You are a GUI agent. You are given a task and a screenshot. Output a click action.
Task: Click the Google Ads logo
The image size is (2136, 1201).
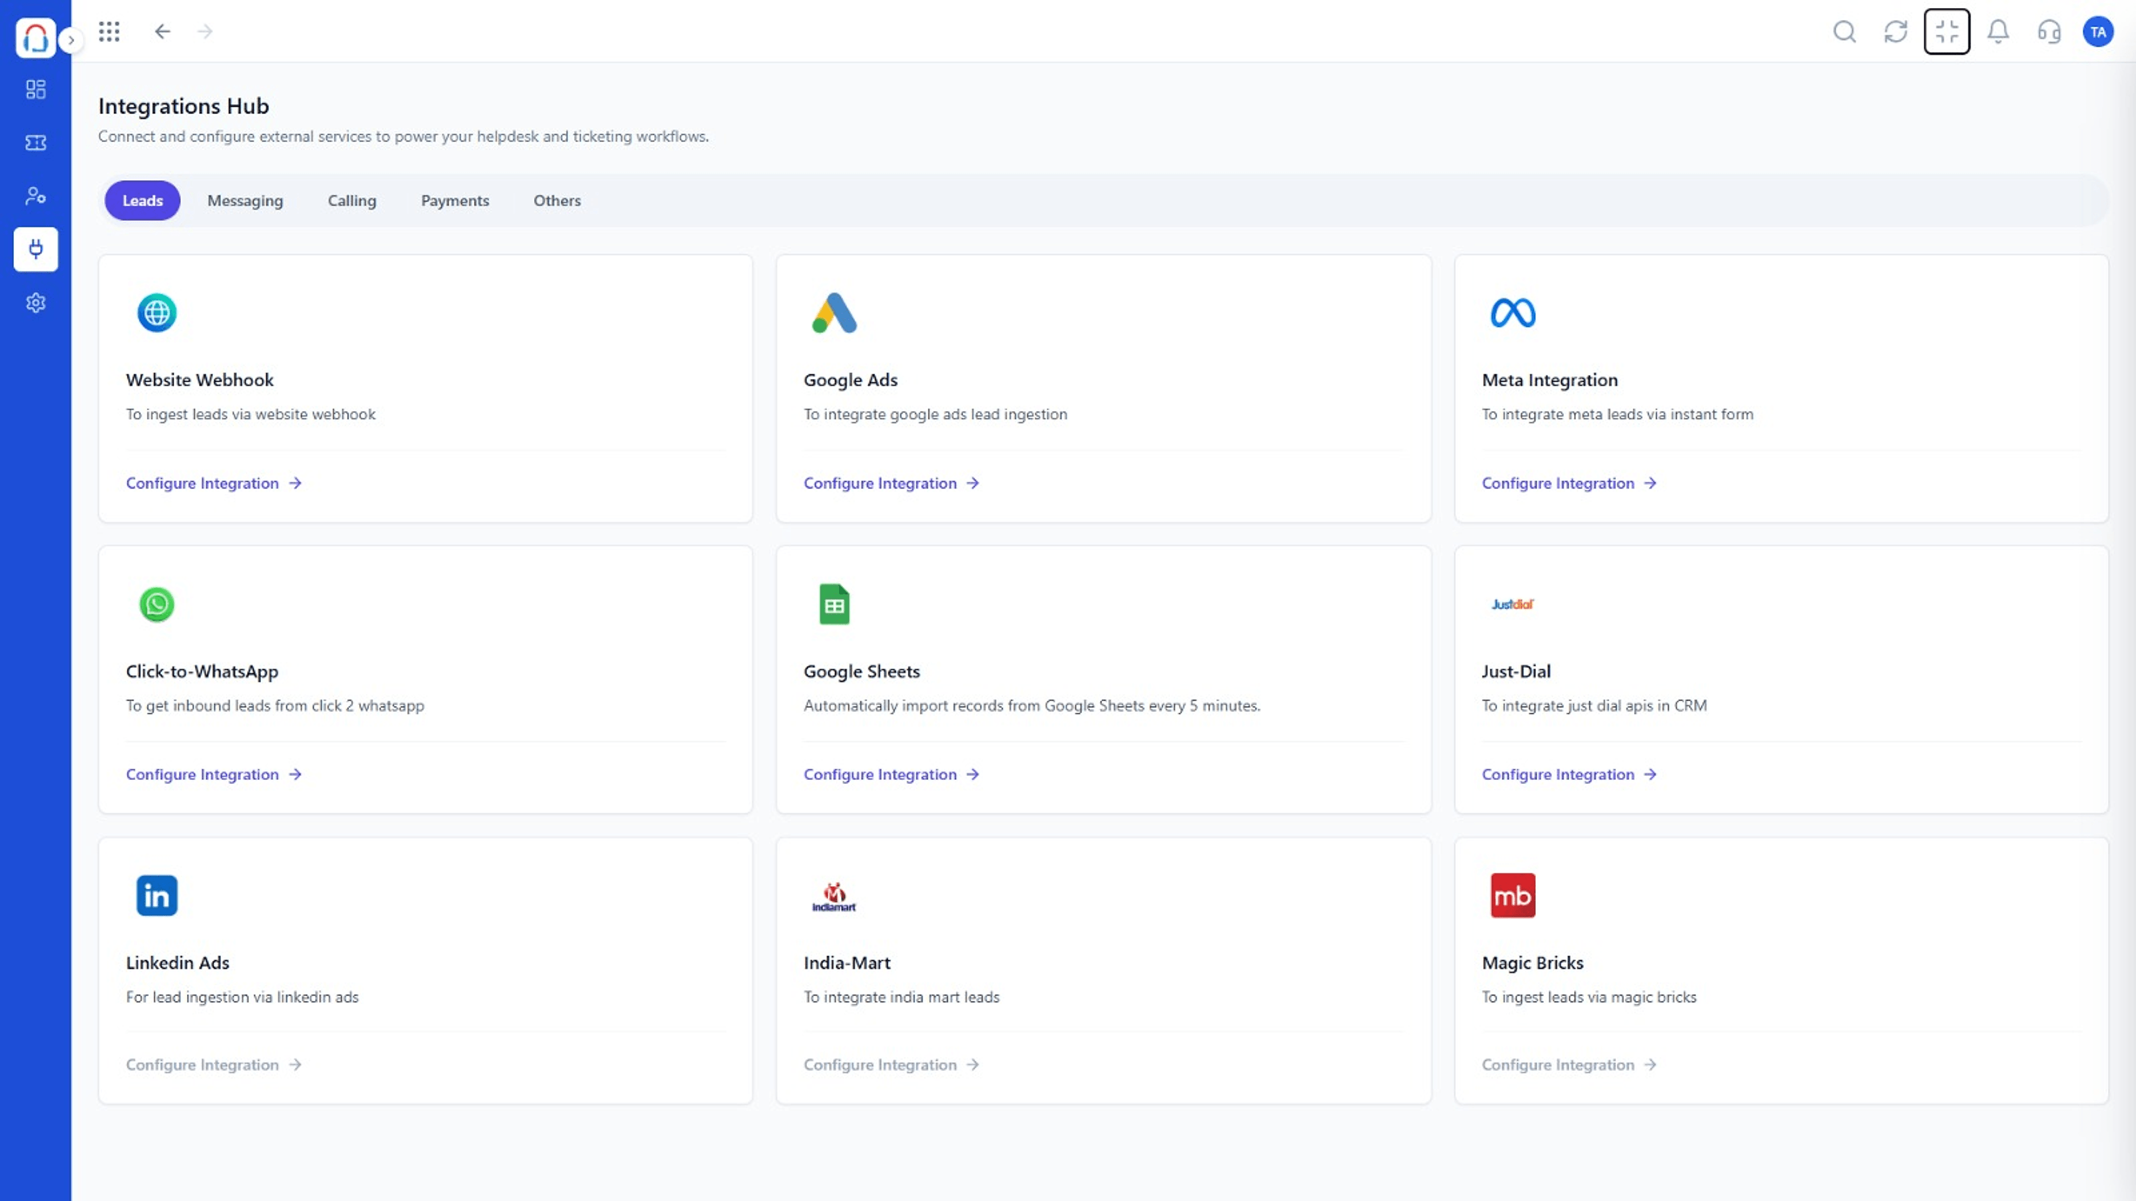click(834, 314)
